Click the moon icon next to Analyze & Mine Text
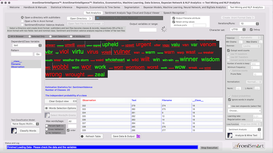 [230, 135]
